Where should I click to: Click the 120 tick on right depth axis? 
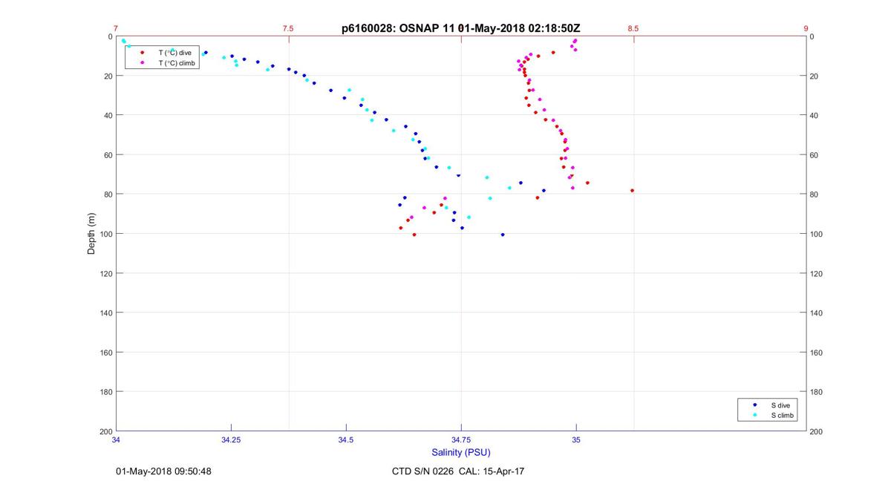pyautogui.click(x=816, y=274)
